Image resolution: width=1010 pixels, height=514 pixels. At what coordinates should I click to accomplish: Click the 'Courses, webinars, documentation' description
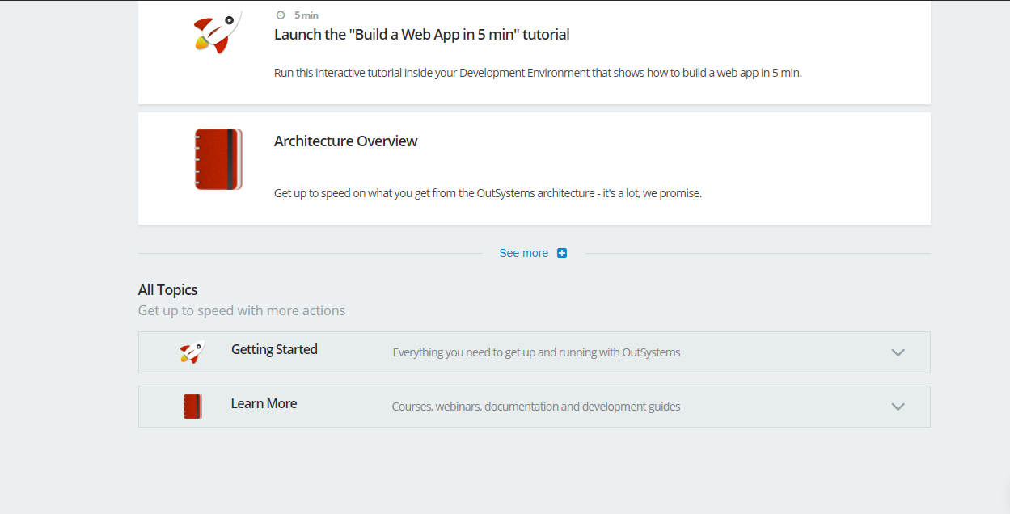point(536,407)
